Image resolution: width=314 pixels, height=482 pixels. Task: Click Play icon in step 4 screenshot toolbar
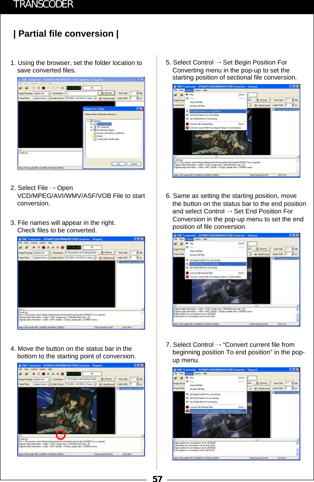[x=34, y=374]
